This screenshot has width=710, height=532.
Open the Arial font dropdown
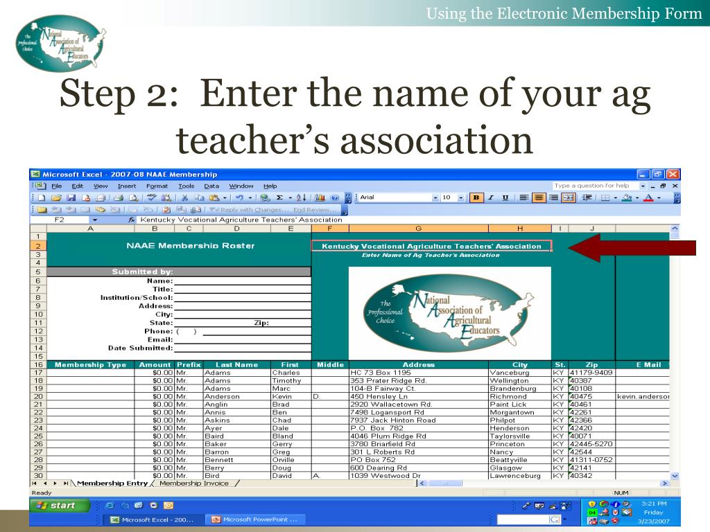point(435,197)
